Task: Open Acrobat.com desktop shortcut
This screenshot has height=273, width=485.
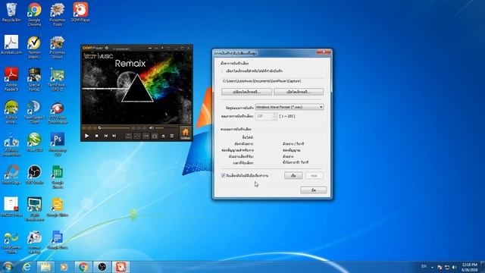Action: coord(11,45)
